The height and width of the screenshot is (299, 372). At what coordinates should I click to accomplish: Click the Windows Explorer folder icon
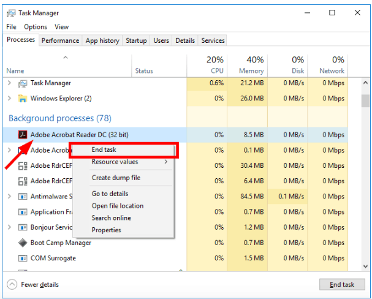[23, 99]
